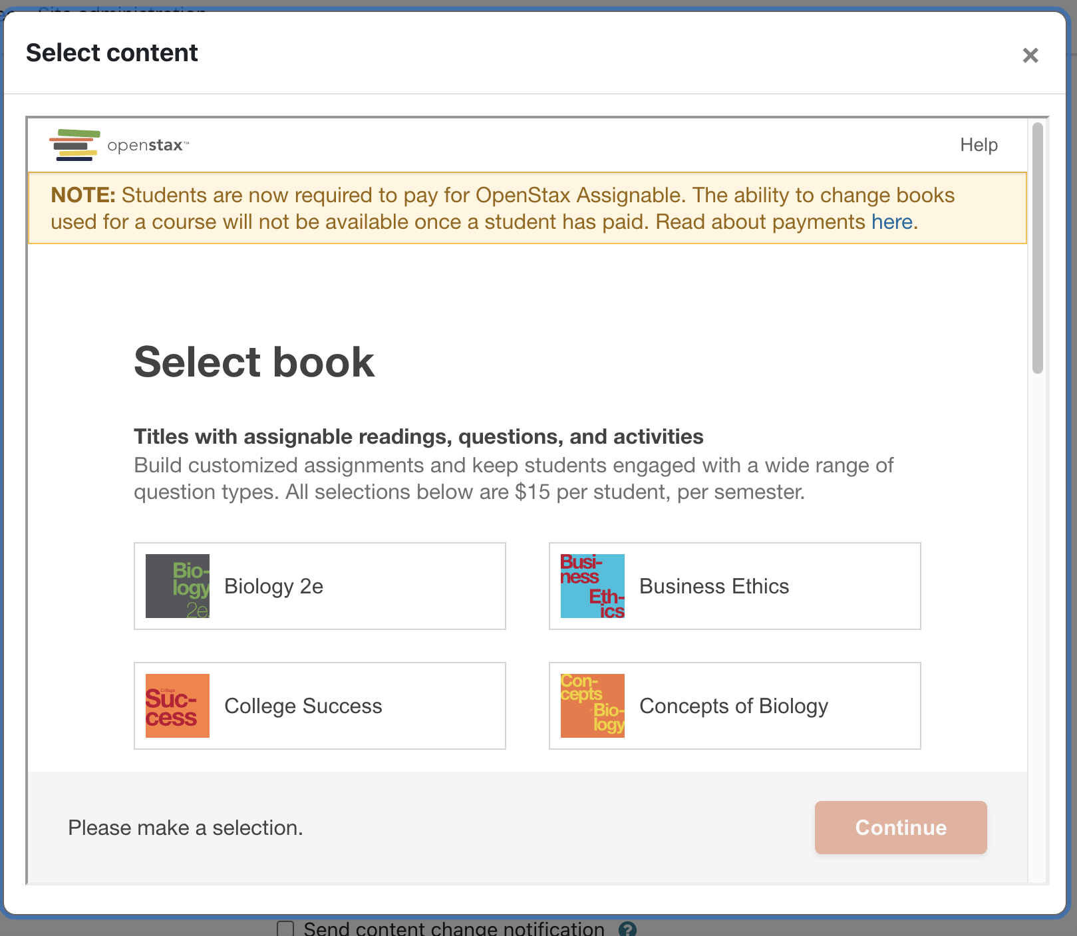Close the Select content dialog

point(1030,55)
